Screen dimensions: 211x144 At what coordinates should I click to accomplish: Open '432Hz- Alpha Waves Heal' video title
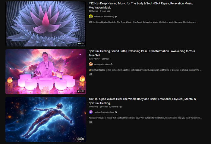142,101
